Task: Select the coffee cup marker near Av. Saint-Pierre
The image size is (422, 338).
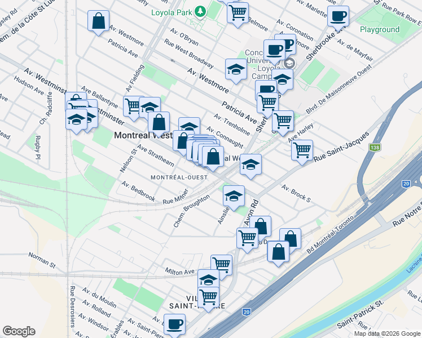Action: tap(175, 325)
